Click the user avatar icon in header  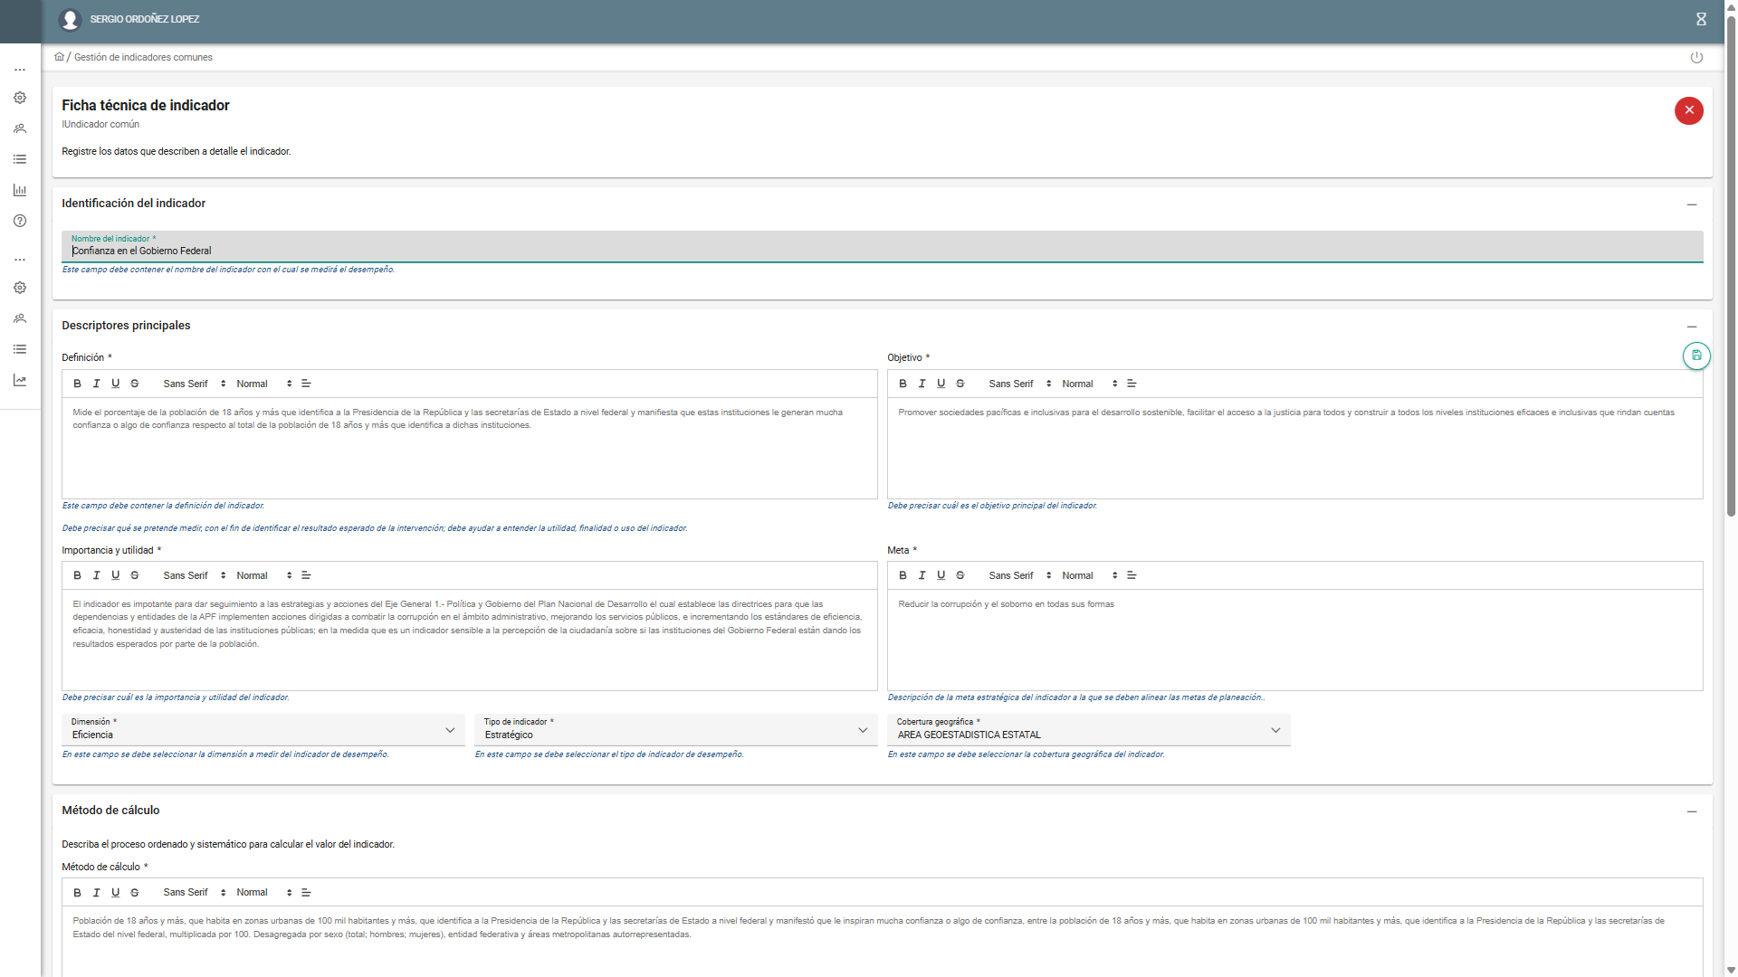pos(70,19)
